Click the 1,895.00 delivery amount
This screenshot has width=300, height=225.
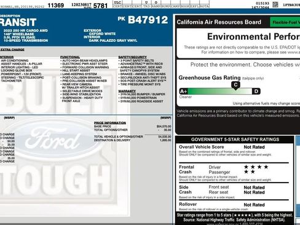[165, 140]
